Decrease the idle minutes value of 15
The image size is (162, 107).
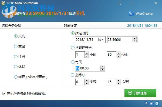point(119,83)
